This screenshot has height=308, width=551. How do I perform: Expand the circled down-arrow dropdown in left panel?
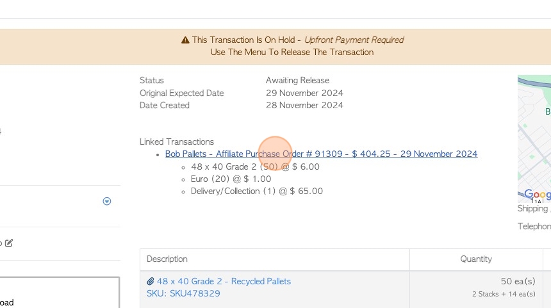point(107,201)
